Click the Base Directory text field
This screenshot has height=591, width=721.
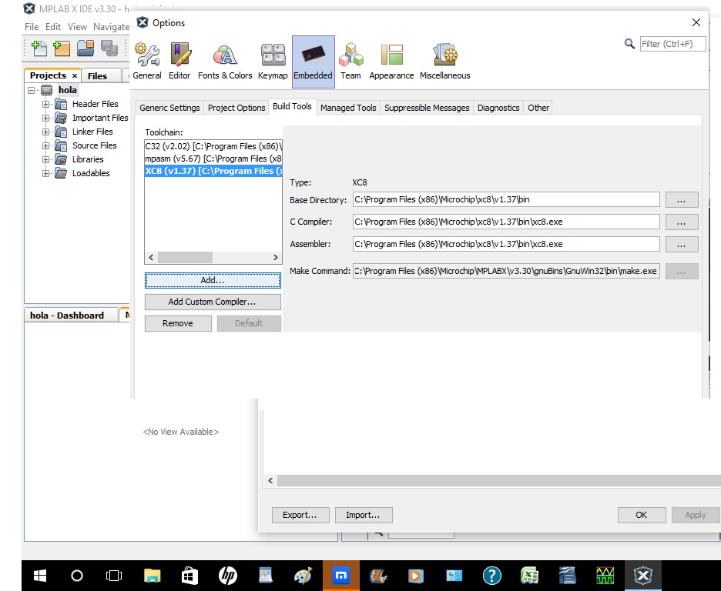pos(506,200)
